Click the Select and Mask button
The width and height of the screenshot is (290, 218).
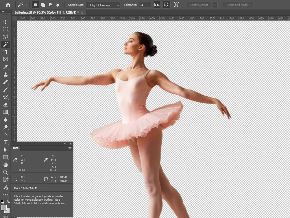point(238,5)
